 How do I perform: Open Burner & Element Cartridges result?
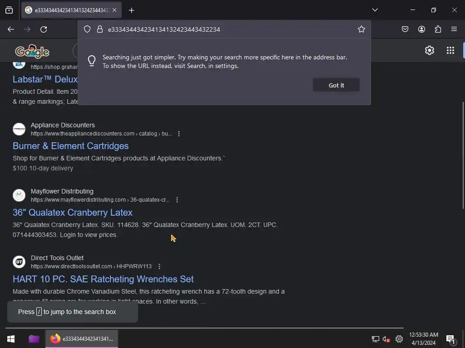[x=70, y=146]
